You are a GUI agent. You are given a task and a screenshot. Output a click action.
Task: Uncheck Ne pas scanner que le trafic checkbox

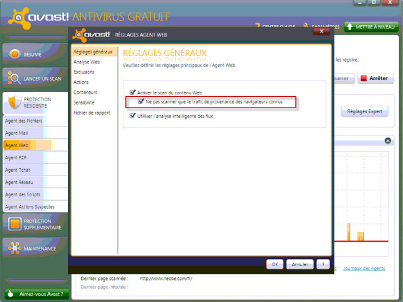tap(141, 101)
